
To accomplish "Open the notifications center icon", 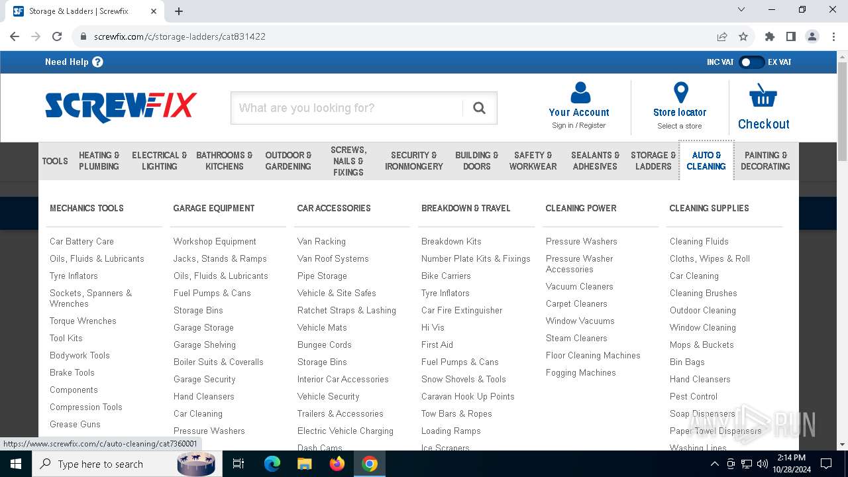I will click(x=826, y=464).
